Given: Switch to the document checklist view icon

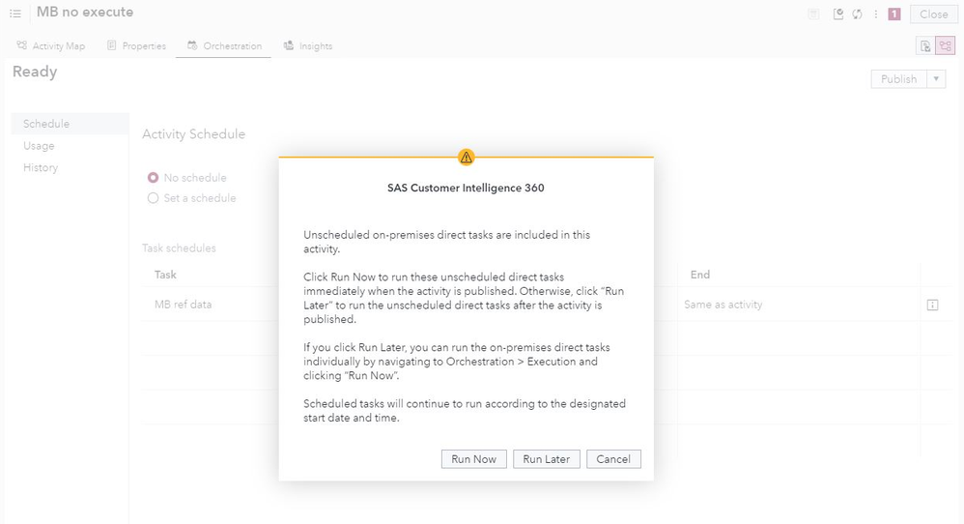Looking at the screenshot, I should (925, 45).
